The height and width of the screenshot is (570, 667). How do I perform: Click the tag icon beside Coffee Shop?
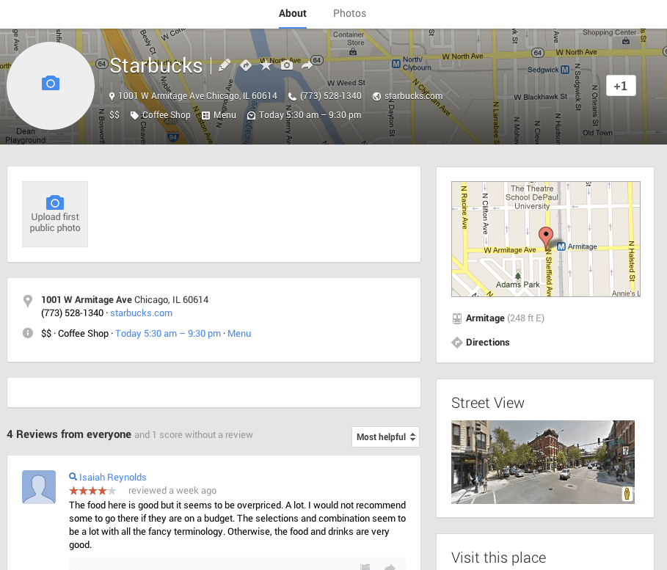134,115
